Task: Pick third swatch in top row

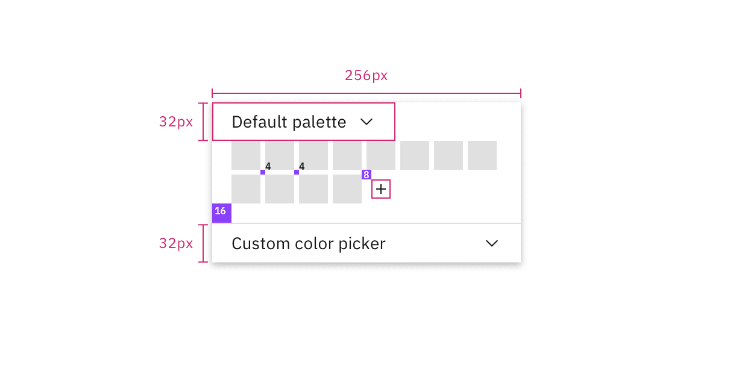Action: 313,155
